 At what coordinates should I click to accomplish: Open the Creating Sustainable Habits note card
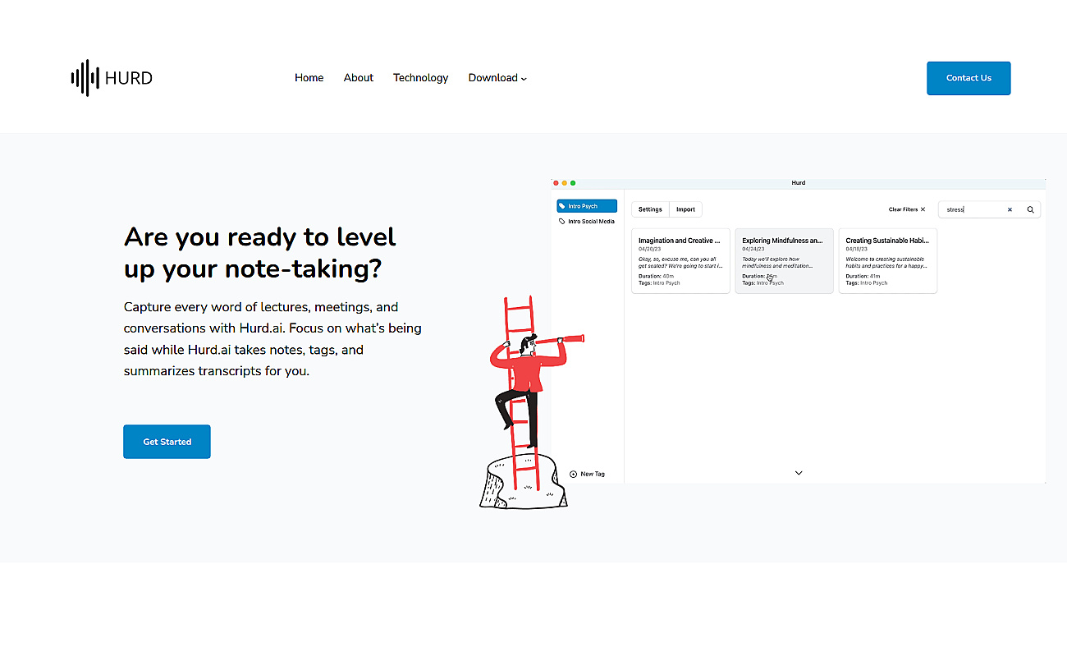coord(887,261)
